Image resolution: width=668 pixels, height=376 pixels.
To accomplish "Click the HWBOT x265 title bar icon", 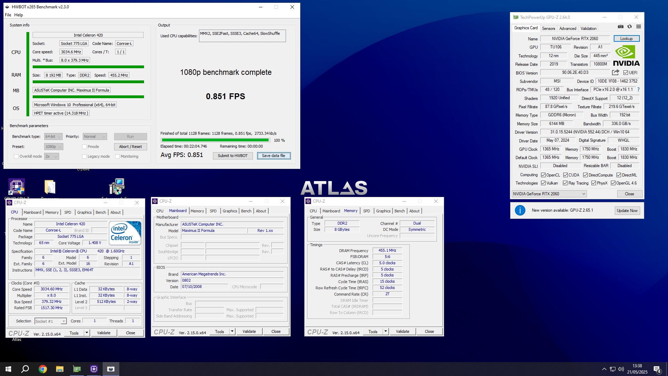I will 7,7.
